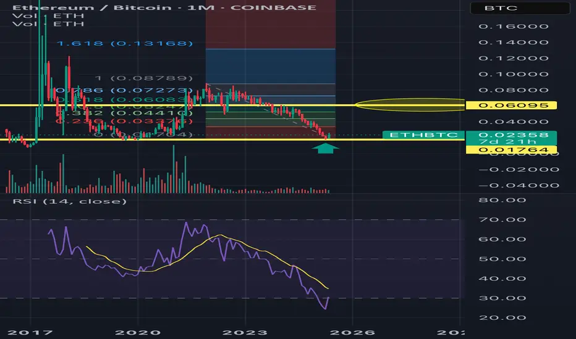Click the -0.04000 price axis value
Image resolution: width=576 pixels, height=339 pixels.
tap(519, 186)
